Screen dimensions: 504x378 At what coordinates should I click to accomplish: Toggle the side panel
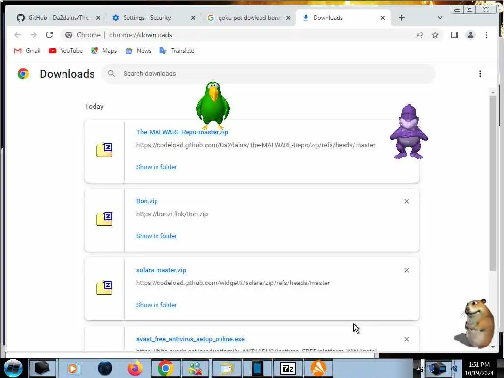454,35
